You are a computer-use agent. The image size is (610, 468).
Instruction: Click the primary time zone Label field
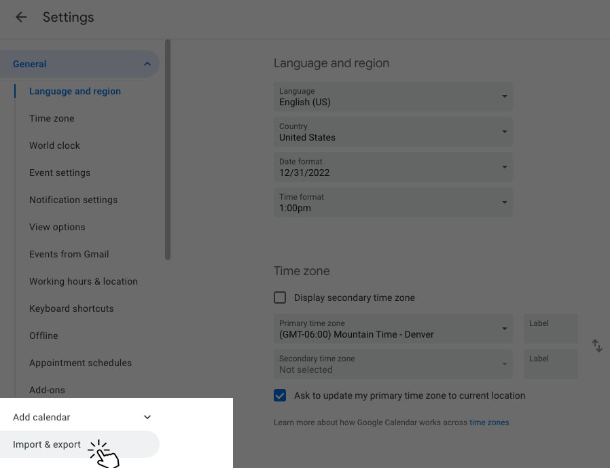(x=550, y=329)
